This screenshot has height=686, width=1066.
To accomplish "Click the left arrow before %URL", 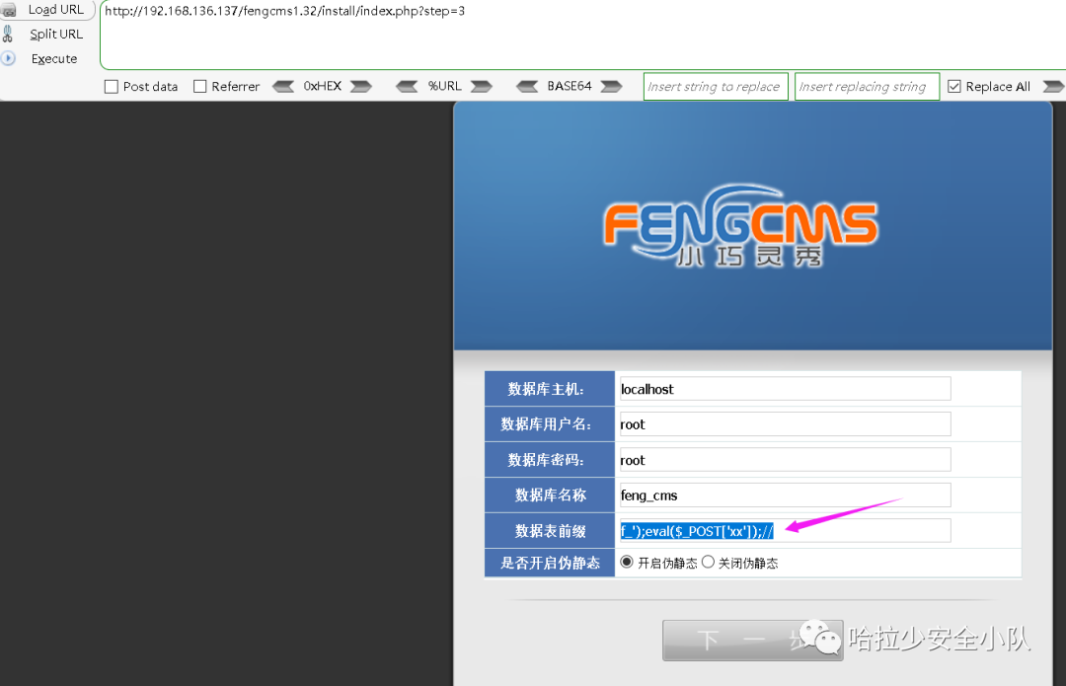I will [x=407, y=86].
